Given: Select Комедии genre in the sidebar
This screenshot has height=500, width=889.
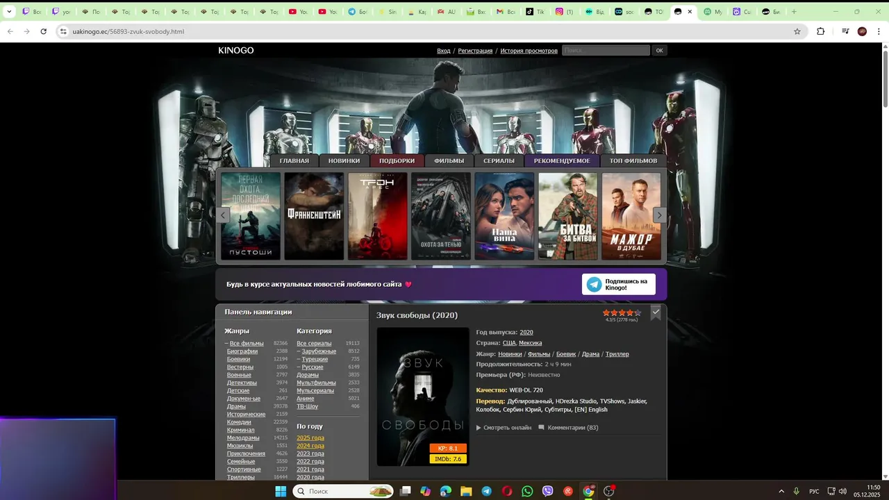Looking at the screenshot, I should [239, 422].
